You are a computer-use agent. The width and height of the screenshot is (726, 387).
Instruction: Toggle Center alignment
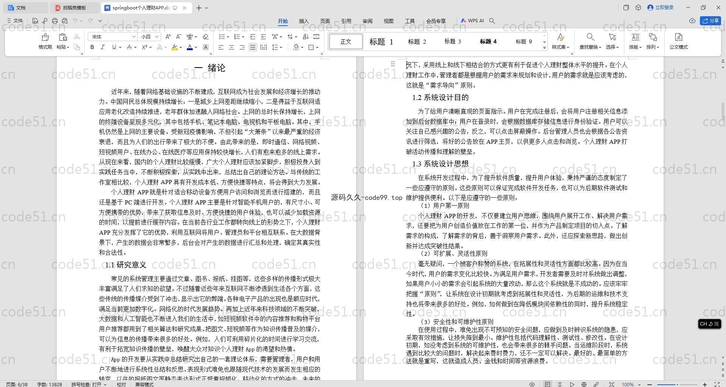coord(231,47)
